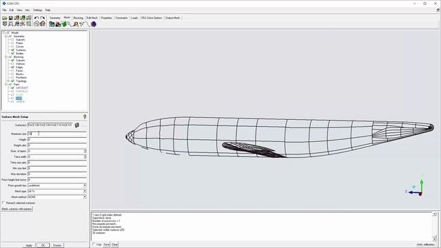Click the Global Mesh Setup icon
Screen dimensions: 441x248
pos(52,25)
